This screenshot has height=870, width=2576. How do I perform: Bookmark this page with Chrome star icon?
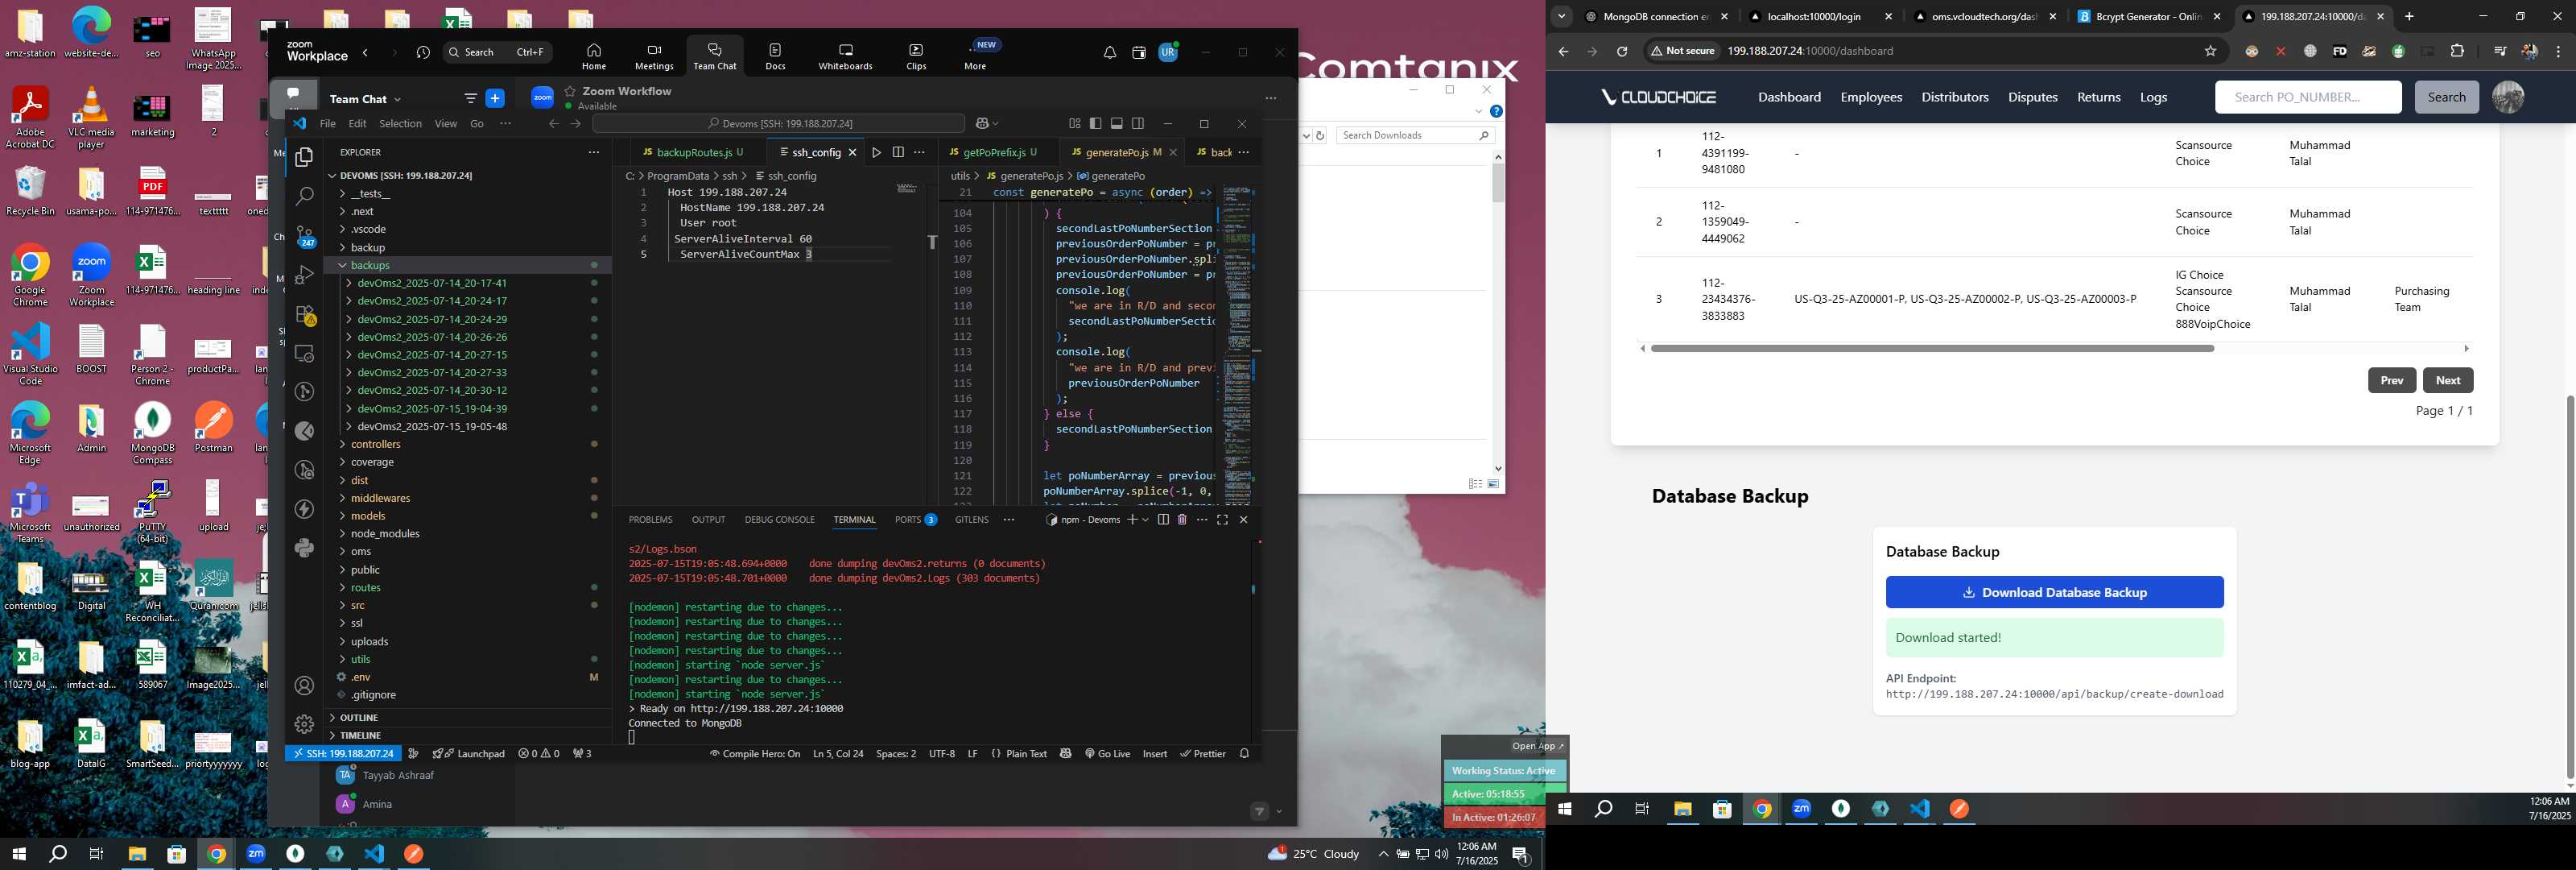point(2210,51)
